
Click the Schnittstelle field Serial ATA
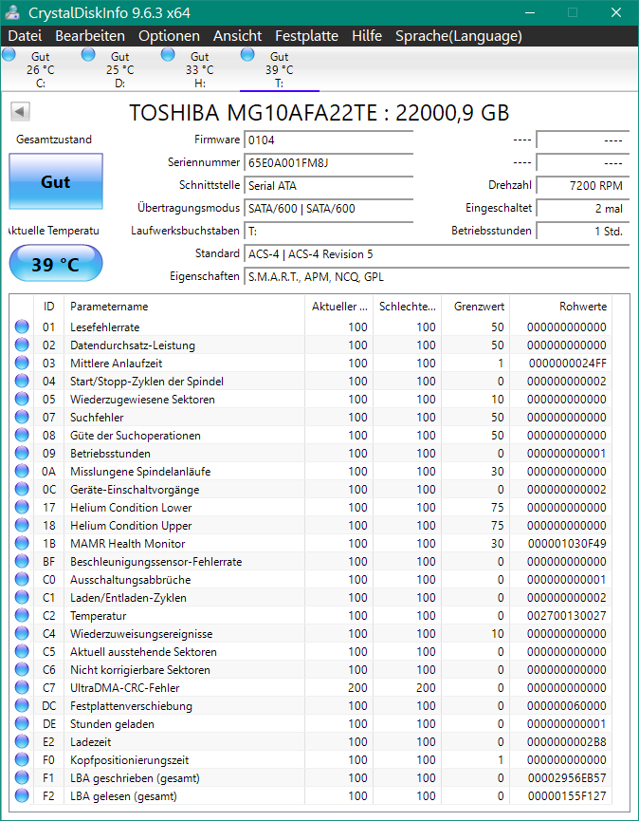(328, 185)
